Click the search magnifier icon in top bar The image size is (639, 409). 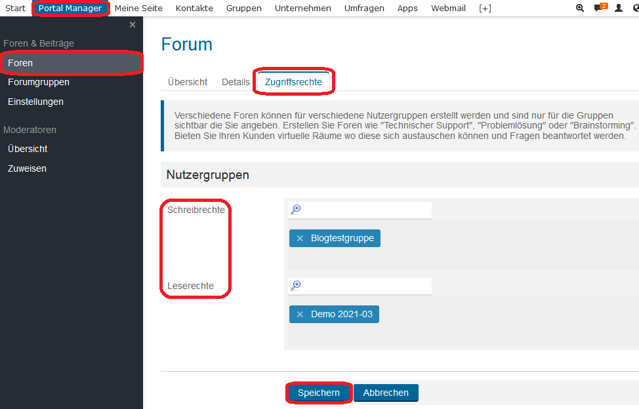pos(579,9)
